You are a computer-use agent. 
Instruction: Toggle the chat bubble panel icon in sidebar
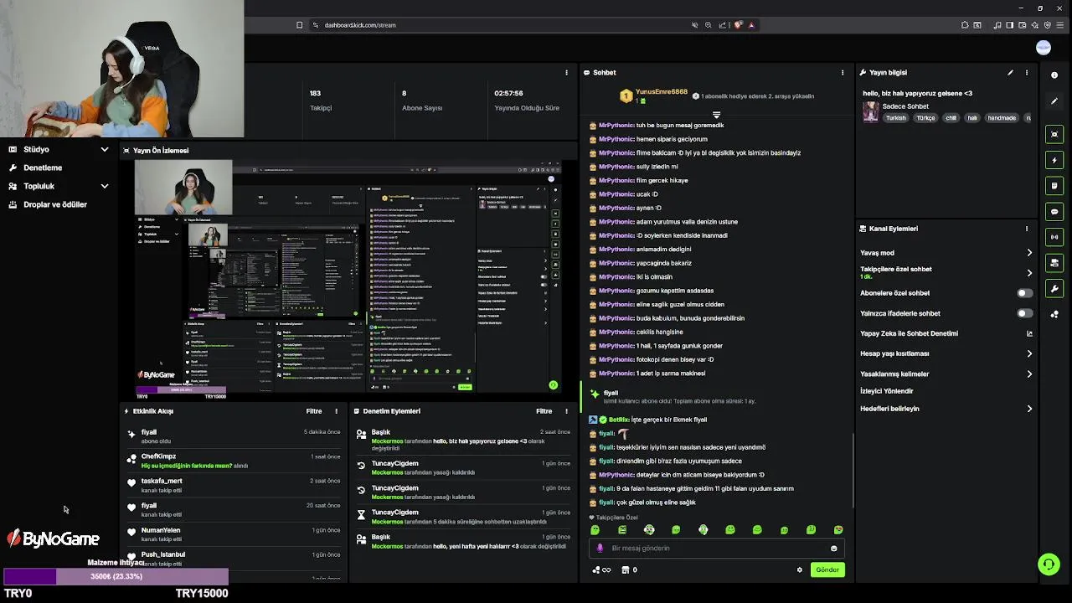1054,212
